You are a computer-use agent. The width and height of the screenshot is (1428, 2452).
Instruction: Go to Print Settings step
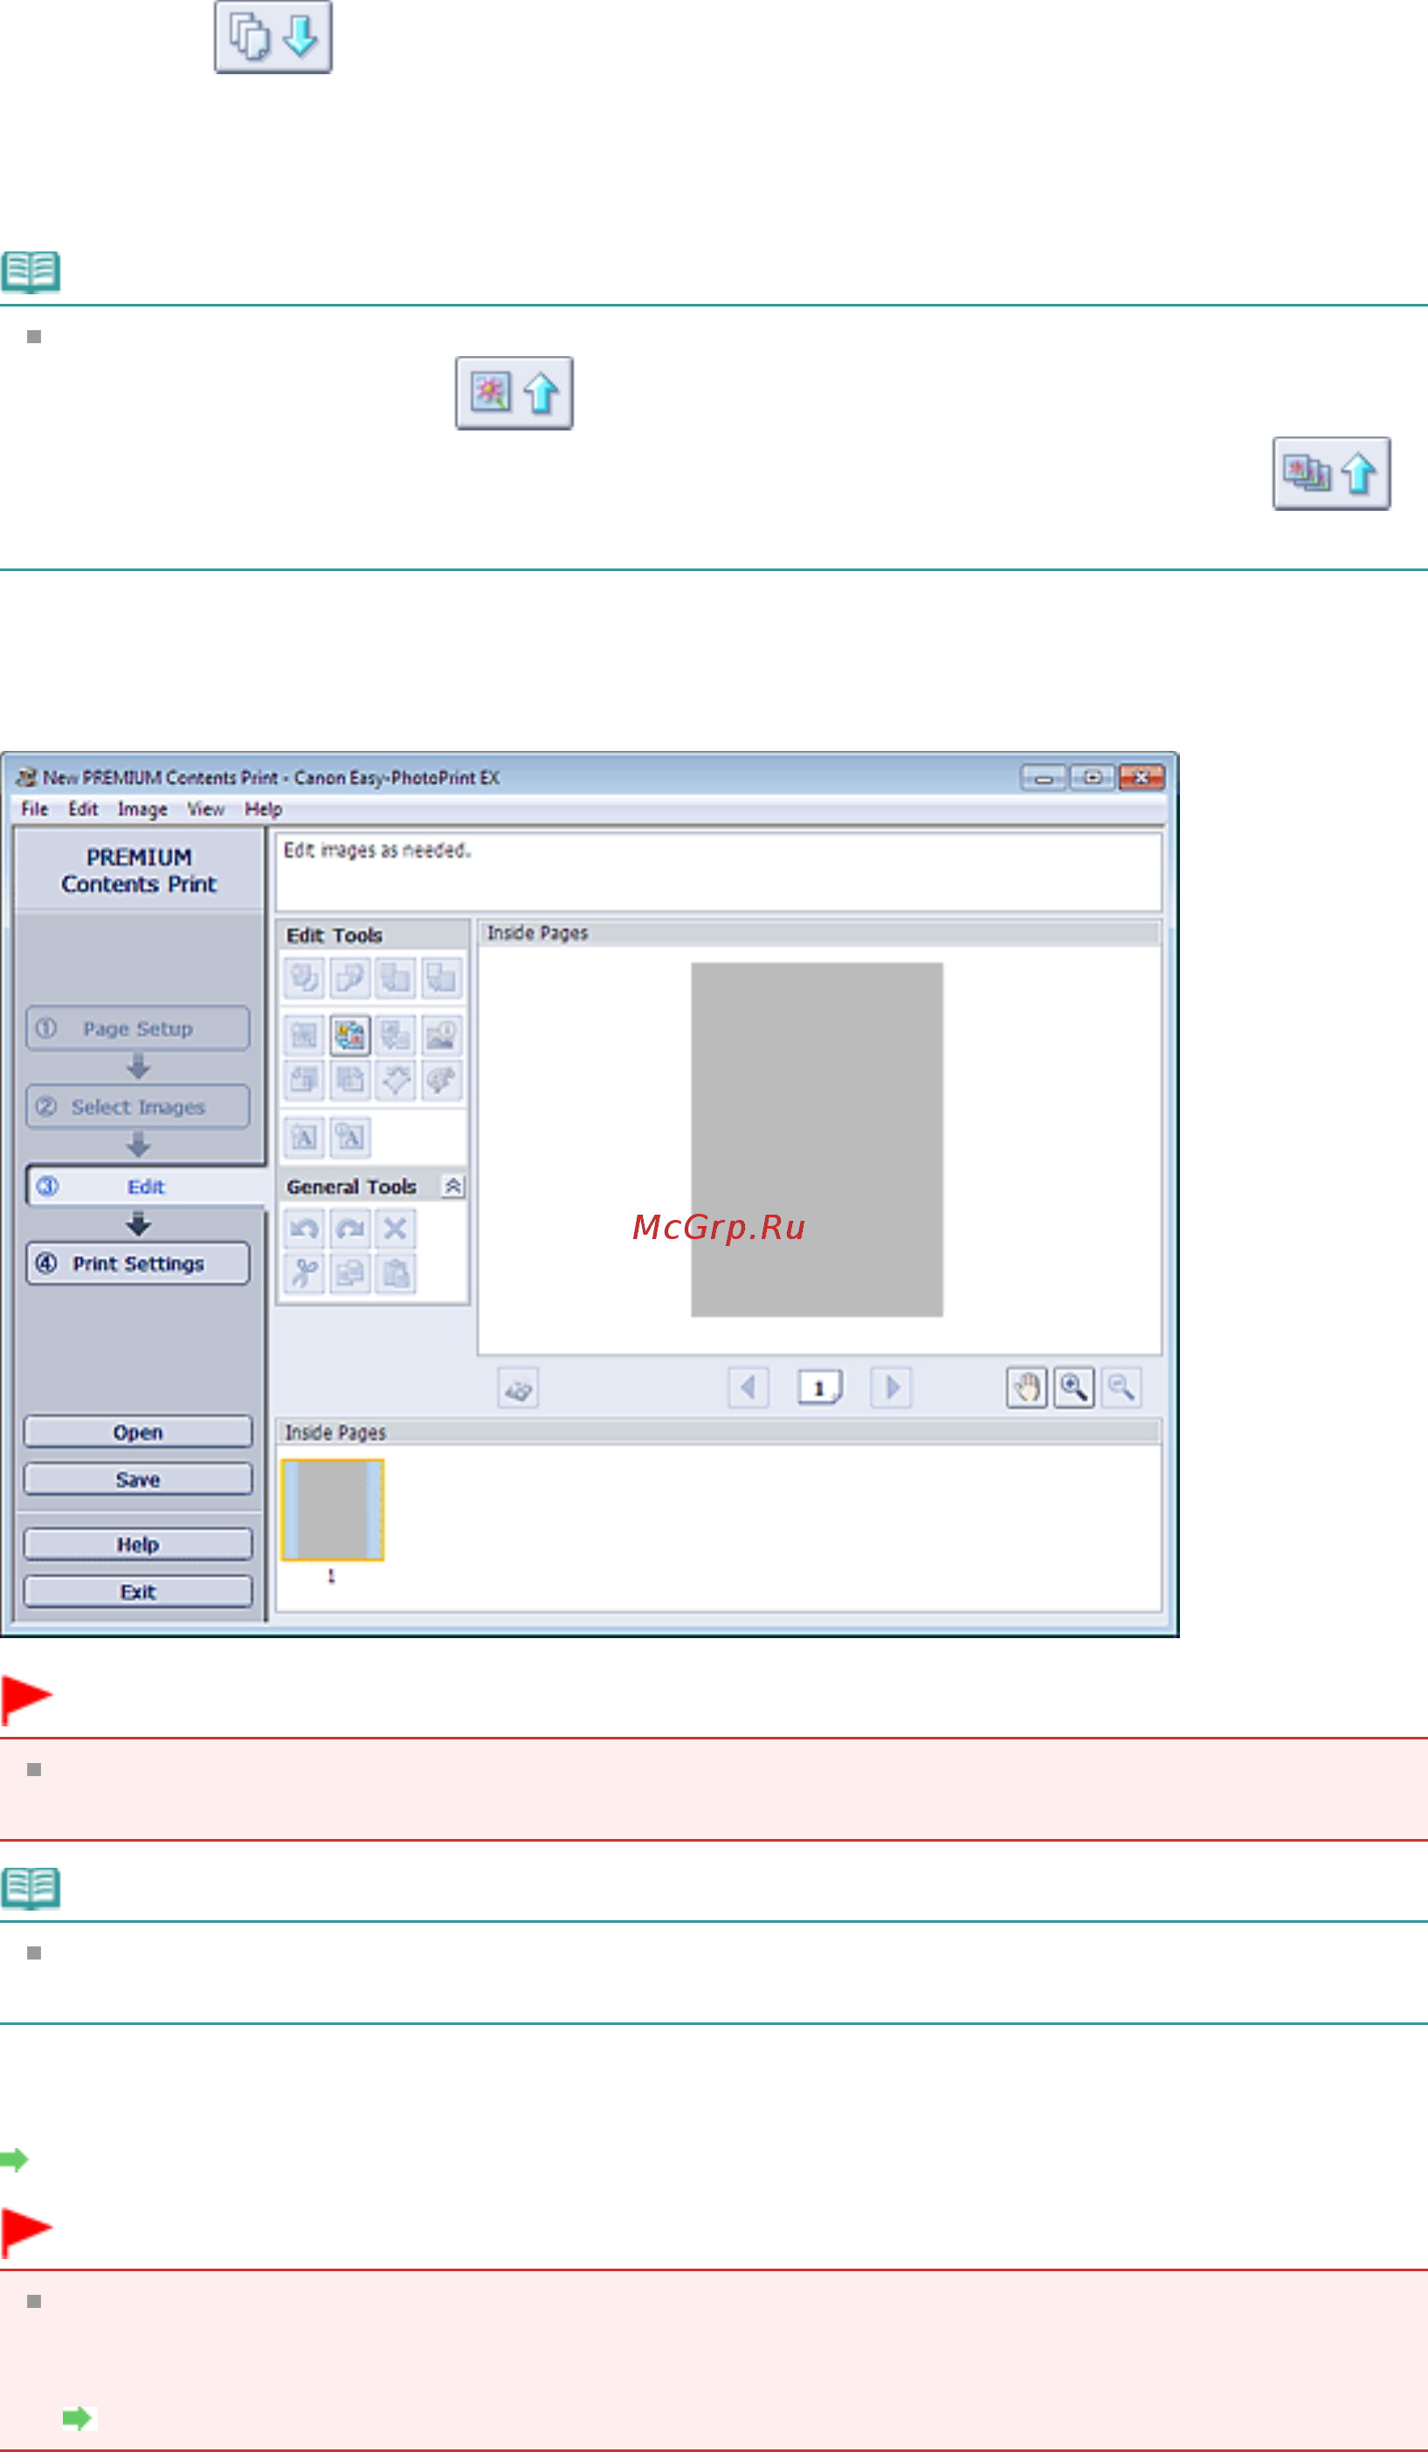[x=137, y=1264]
